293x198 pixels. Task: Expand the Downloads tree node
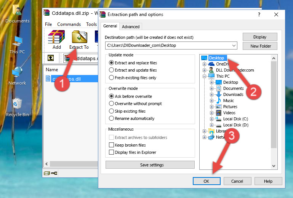[x=211, y=94]
